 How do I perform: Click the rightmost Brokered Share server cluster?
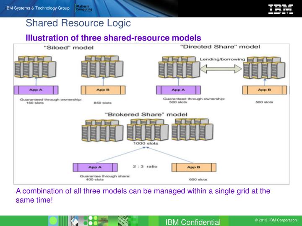click(193, 129)
